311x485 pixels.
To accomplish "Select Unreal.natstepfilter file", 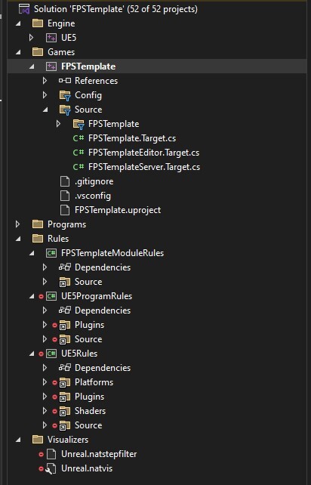I will click(x=99, y=454).
